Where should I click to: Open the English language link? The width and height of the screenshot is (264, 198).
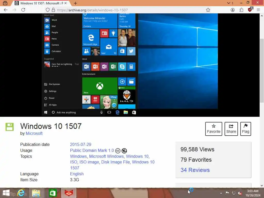point(77,174)
